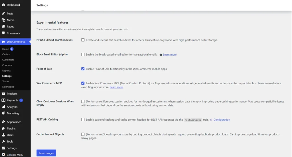This screenshot has width=292, height=157.
Task: Select the Status submenu item
Action: coord(6,81)
